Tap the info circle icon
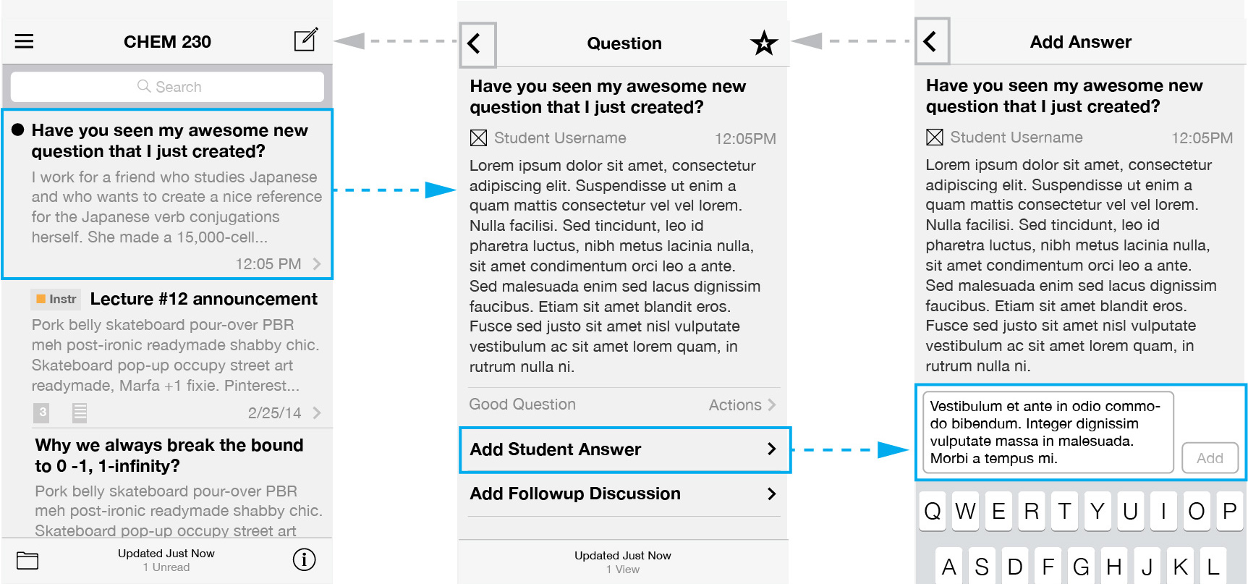Viewport: 1248px width, 584px height. tap(304, 559)
